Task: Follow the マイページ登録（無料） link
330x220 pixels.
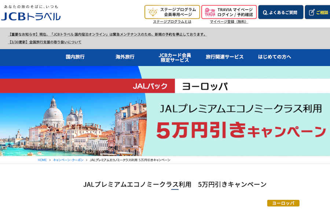Action: [229, 22]
